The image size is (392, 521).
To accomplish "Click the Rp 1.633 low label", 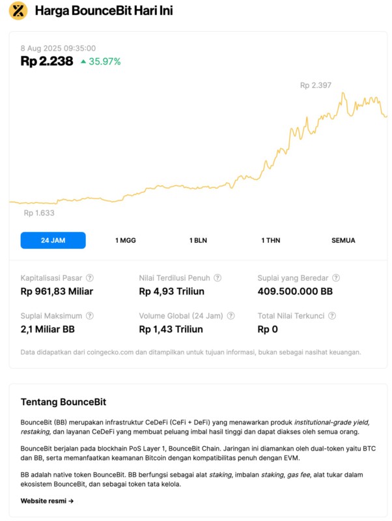I will (39, 213).
